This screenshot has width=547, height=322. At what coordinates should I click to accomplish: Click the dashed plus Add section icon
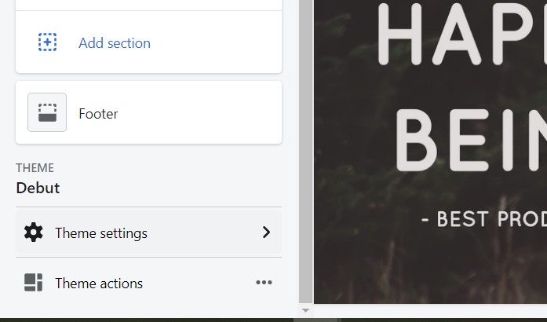tap(47, 42)
